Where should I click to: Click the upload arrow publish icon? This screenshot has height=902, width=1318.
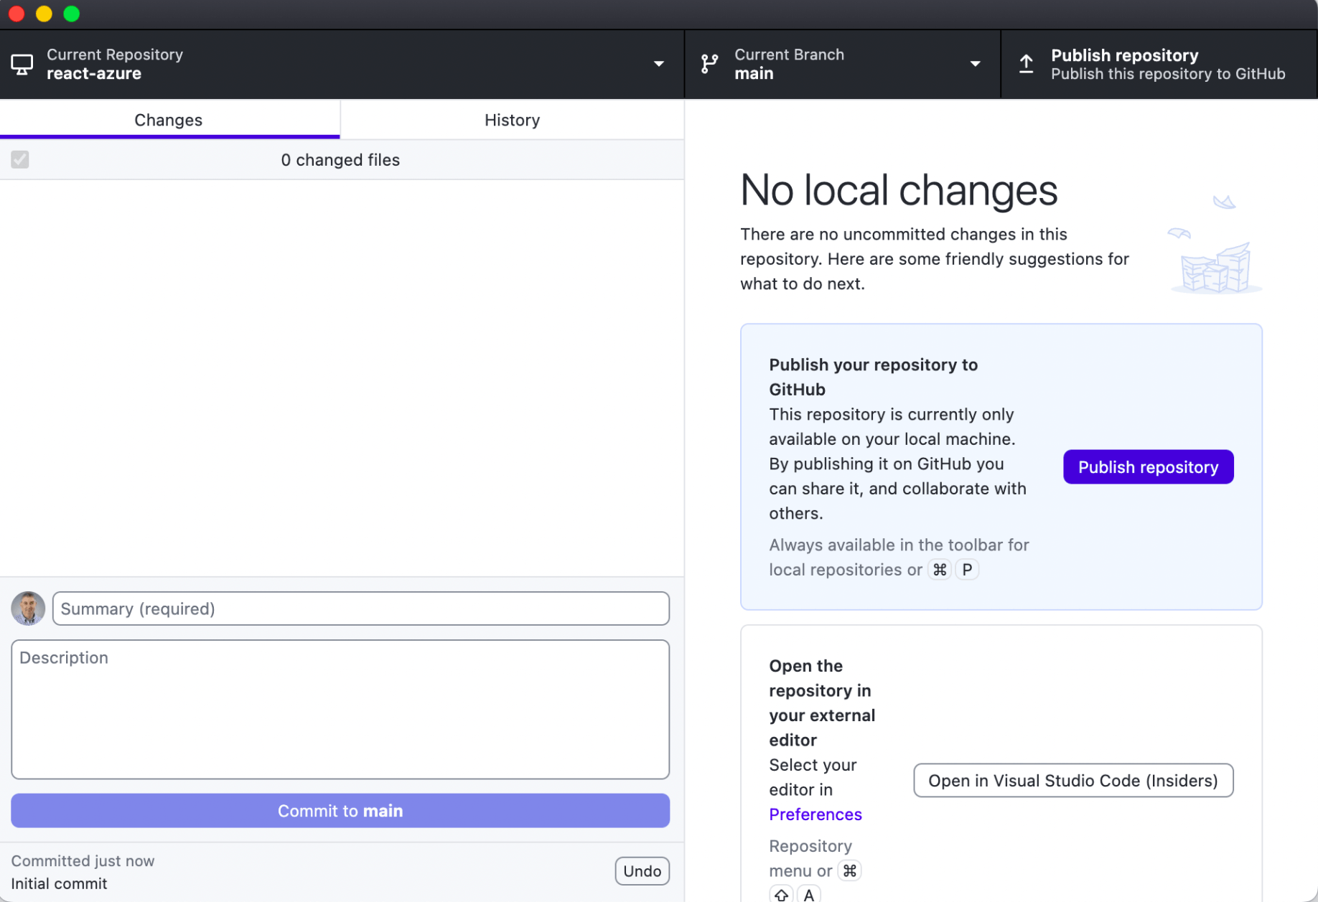[x=1027, y=64]
